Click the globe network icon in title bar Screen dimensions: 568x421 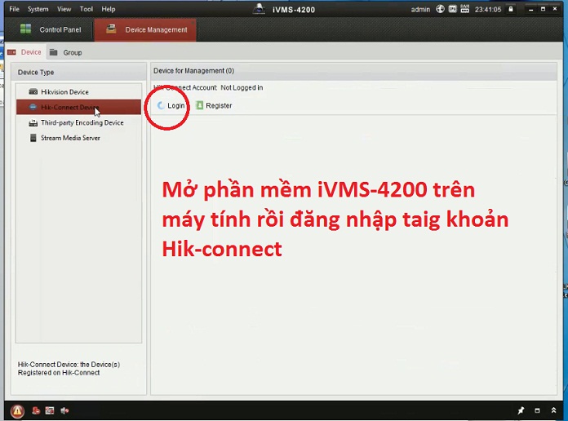(440, 9)
